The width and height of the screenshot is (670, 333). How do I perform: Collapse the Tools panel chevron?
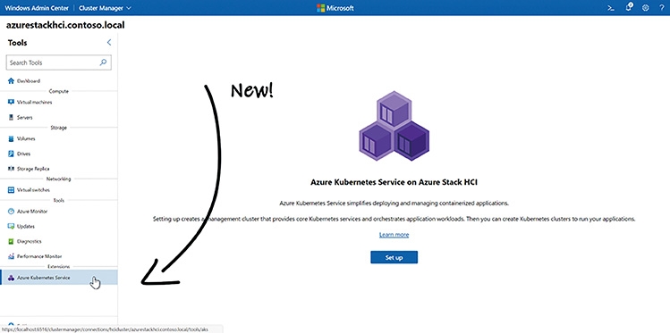click(109, 42)
